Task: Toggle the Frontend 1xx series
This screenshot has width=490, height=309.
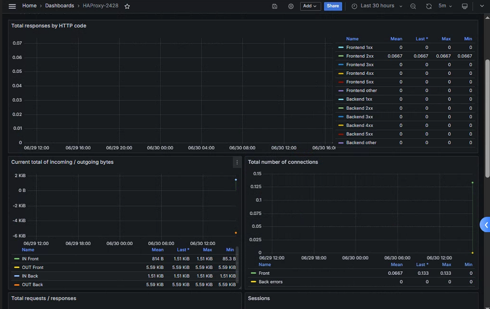Action: tap(359, 47)
